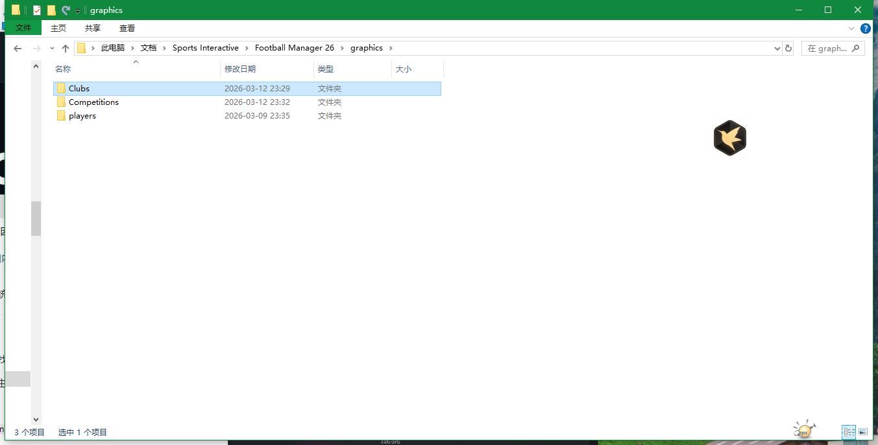Sort files by 修改日期 column
This screenshot has height=445, width=878.
tap(240, 69)
